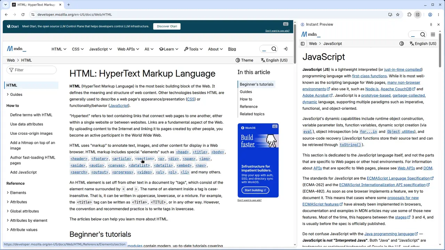Click the MDN logo in Instant Preview panel

click(x=311, y=34)
